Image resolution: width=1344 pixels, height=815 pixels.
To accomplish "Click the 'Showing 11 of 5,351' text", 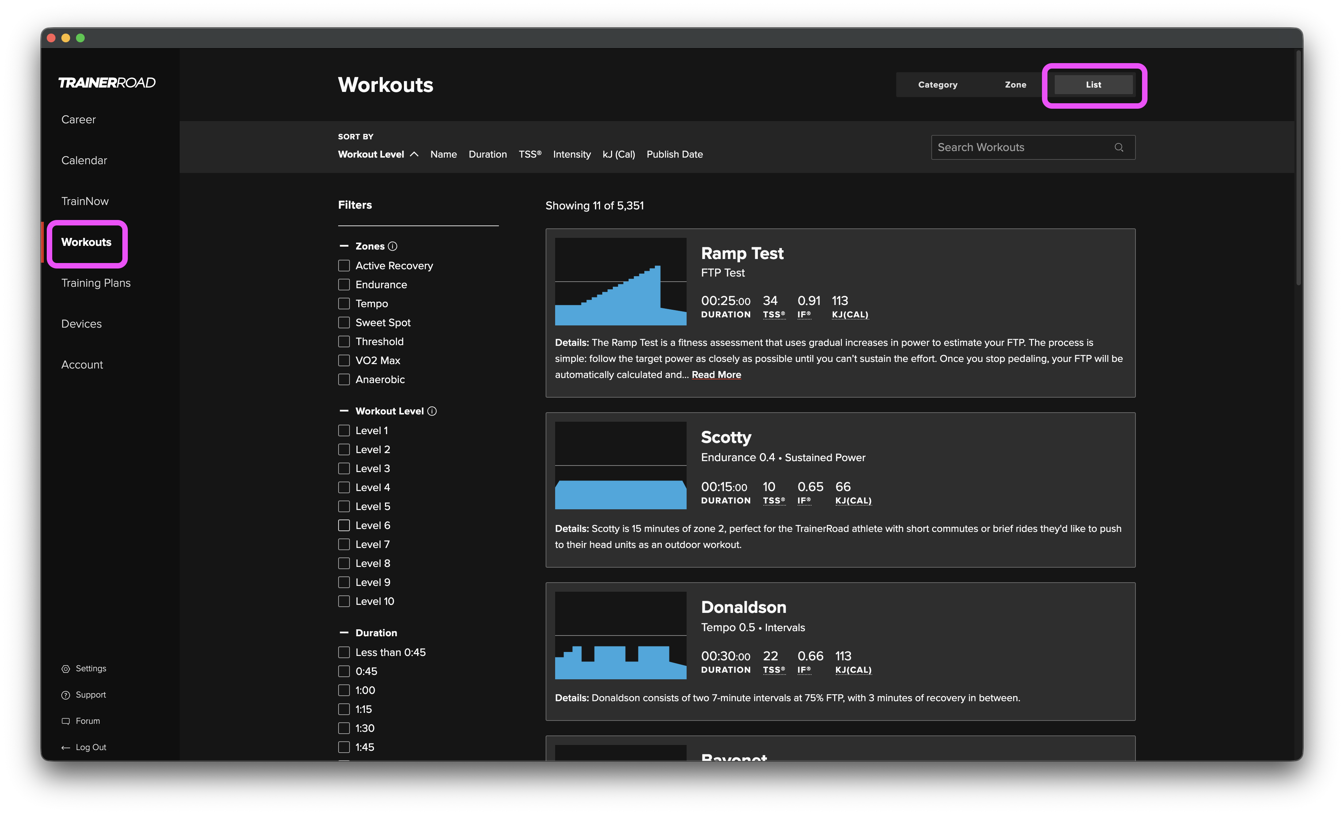I will tap(595, 206).
